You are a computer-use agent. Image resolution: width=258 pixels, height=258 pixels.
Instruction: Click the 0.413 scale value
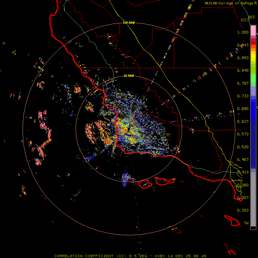point(243,172)
